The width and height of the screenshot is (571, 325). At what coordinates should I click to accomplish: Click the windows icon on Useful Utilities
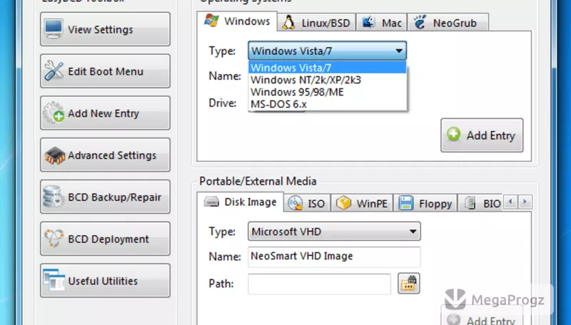coord(54,279)
